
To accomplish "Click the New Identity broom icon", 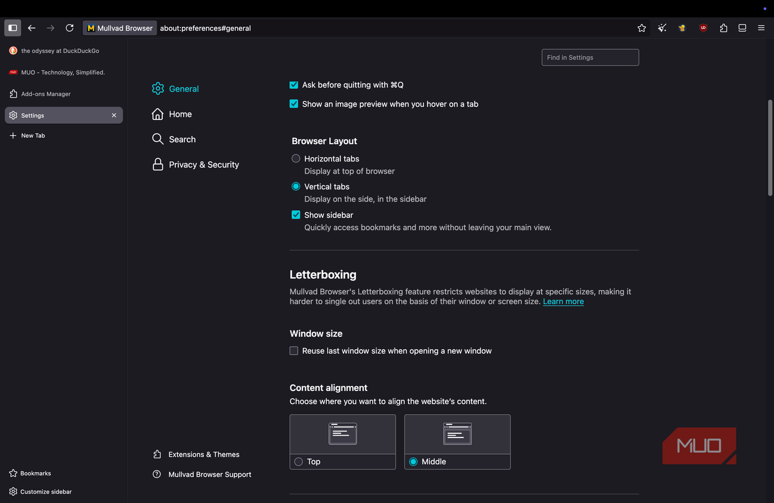I will (x=662, y=28).
